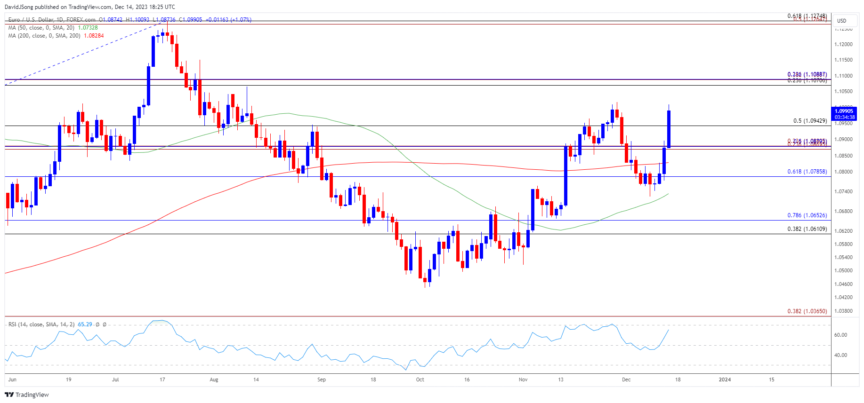864x403 pixels.
Task: Click the low value L1.08736
Action: click(x=164, y=20)
